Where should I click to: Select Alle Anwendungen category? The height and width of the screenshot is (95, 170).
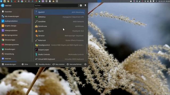click(x=16, y=16)
